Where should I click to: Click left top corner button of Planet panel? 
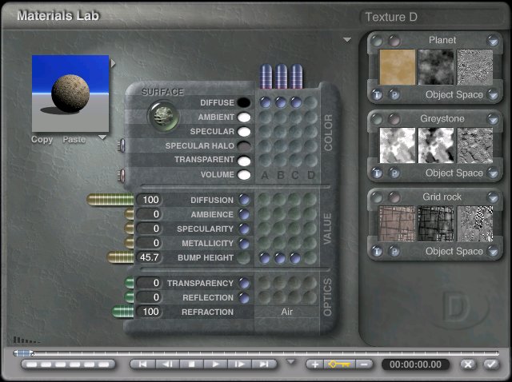(x=377, y=41)
